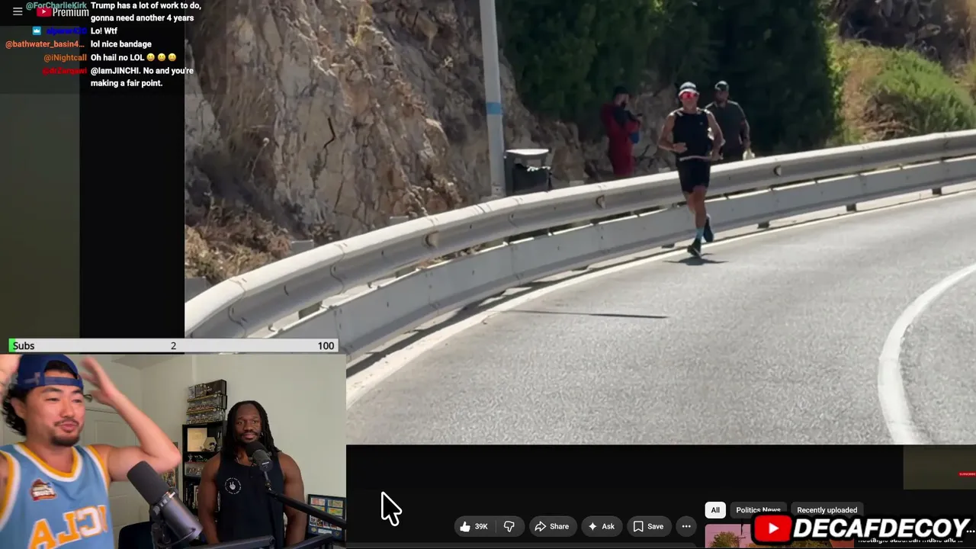Screen dimensions: 976x549
Task: Click the YouTube Premium logo
Action: click(x=63, y=12)
